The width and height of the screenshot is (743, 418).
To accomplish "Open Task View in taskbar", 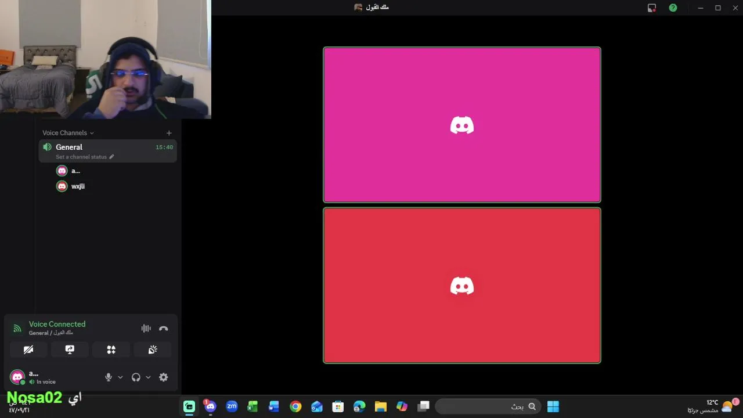I will coord(423,406).
